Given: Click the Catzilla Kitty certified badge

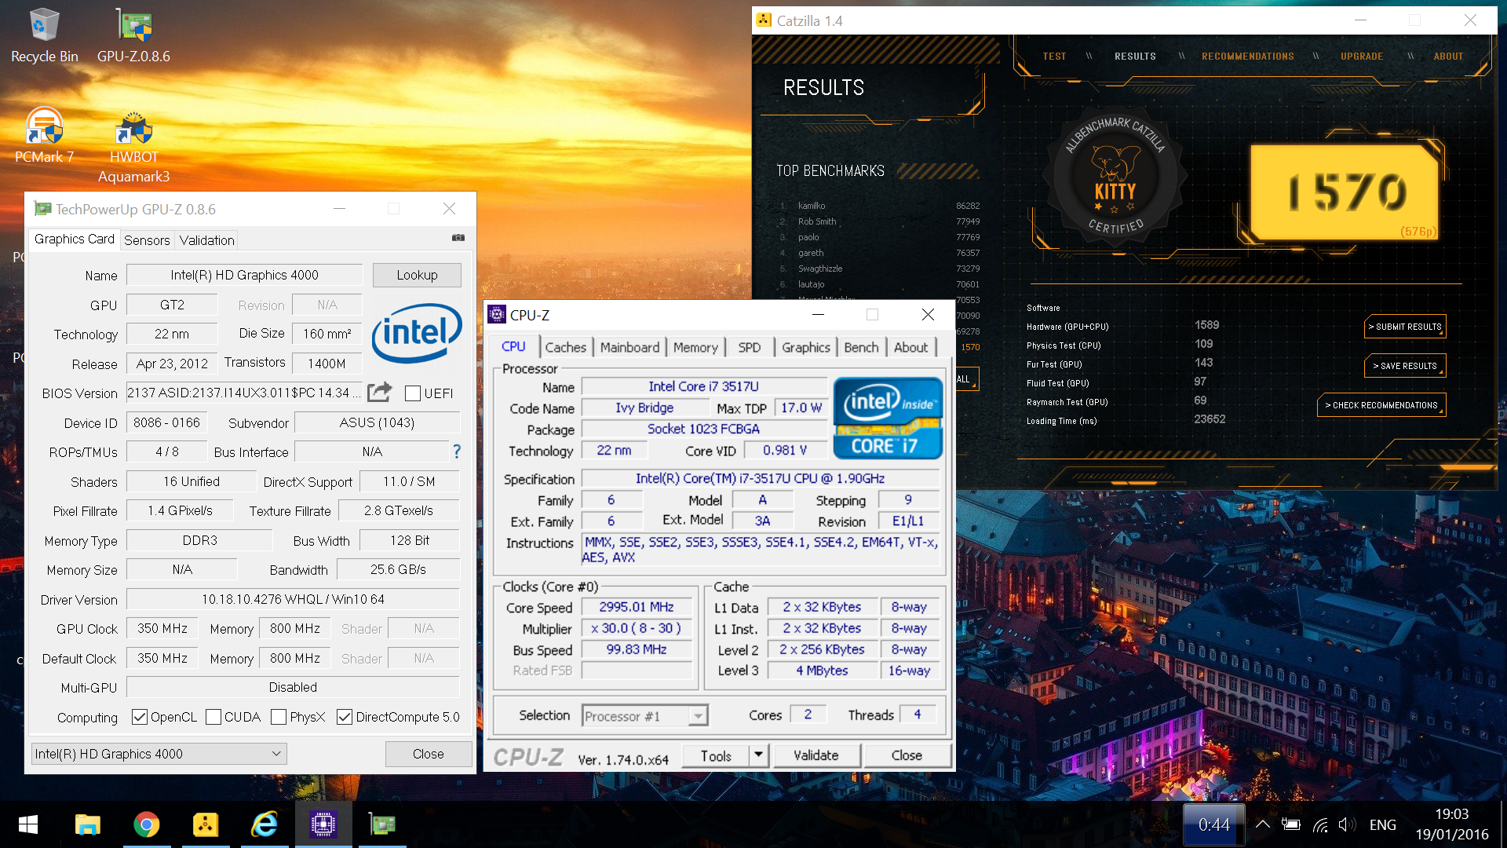Looking at the screenshot, I should point(1115,177).
